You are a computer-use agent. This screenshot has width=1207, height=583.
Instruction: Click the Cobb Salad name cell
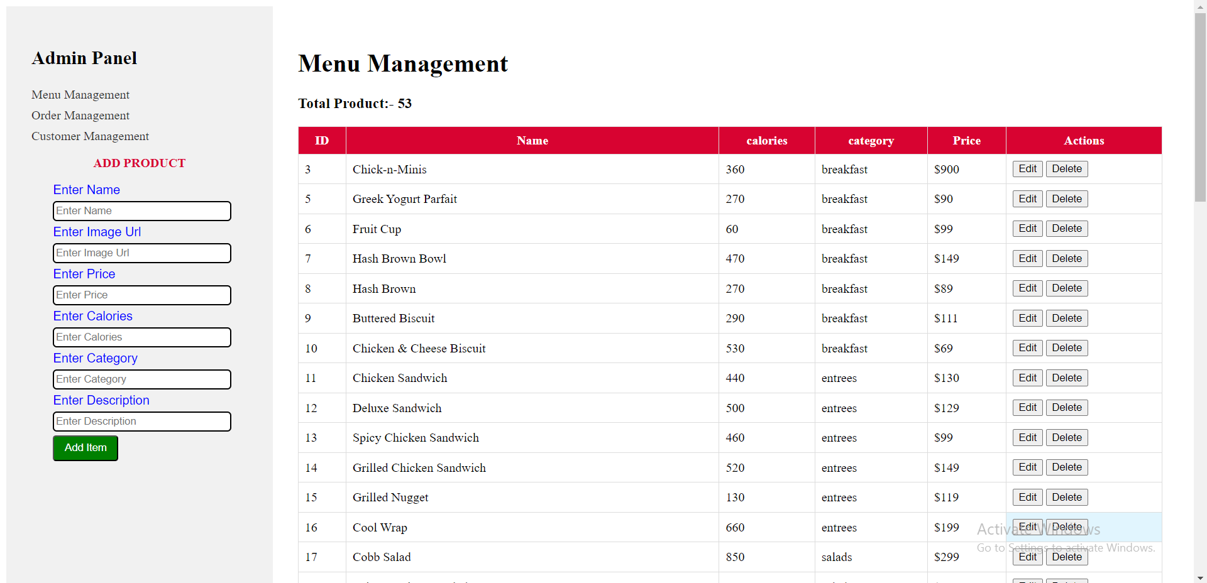532,557
